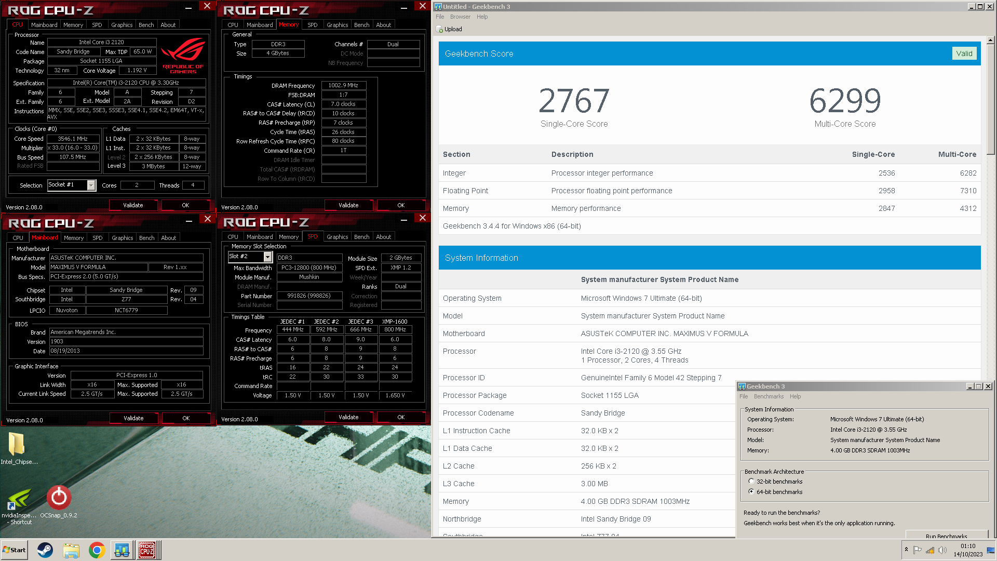Click Validate in the CPU-Z CPU window
This screenshot has width=997, height=561.
tap(133, 205)
